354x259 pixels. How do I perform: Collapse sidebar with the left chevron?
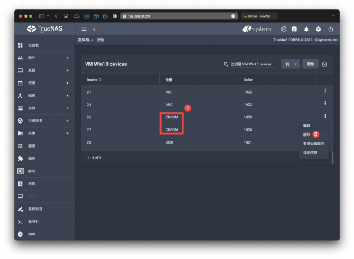tap(94, 29)
